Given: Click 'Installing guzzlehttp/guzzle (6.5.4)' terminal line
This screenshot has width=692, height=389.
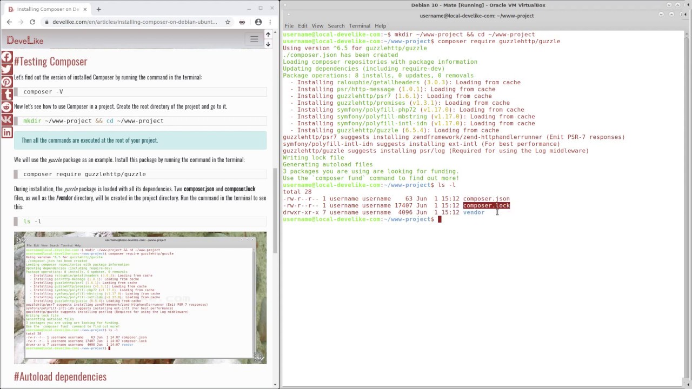Looking at the screenshot, I should click(x=395, y=130).
